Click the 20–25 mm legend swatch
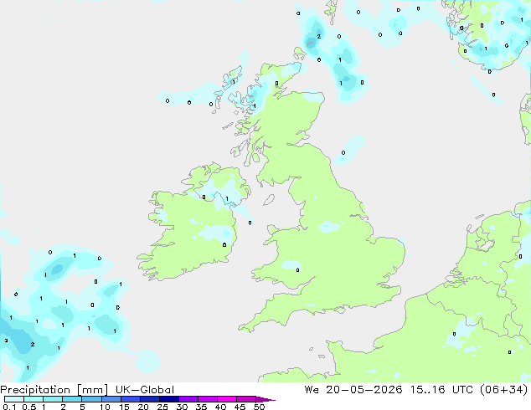This screenshot has height=410, width=531. click(149, 399)
